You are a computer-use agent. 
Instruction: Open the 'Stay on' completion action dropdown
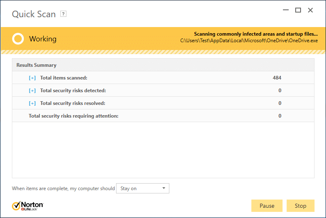point(143,188)
